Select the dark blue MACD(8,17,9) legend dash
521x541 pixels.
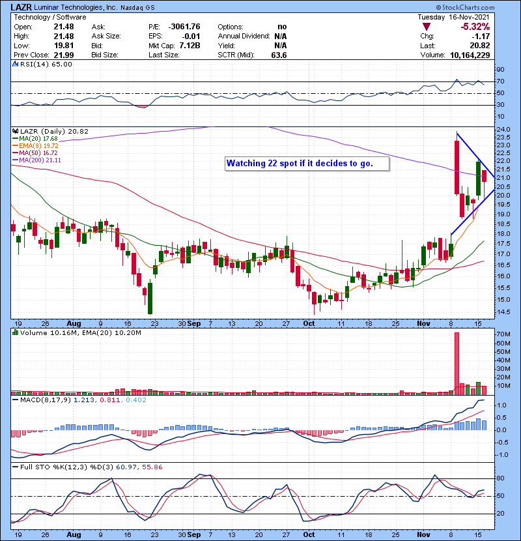15,400
